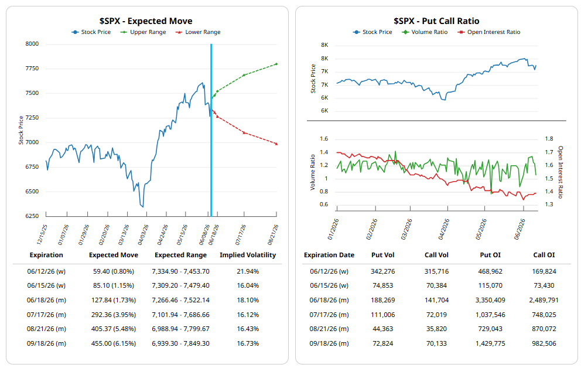
Task: Click call open interest 982,506
Action: [x=544, y=343]
